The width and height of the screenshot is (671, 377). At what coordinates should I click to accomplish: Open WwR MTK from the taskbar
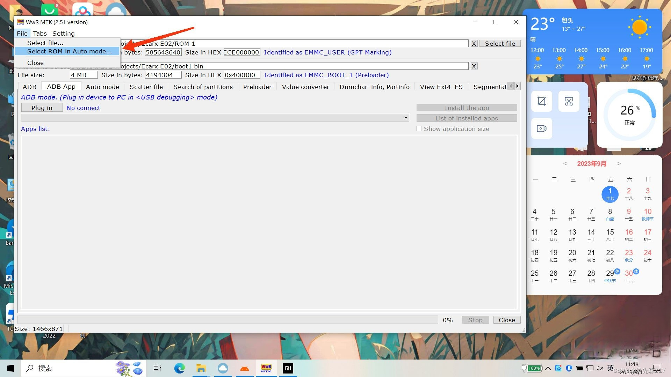pyautogui.click(x=266, y=368)
